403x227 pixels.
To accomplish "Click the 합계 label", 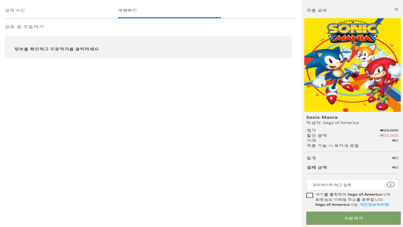I will 311,158.
